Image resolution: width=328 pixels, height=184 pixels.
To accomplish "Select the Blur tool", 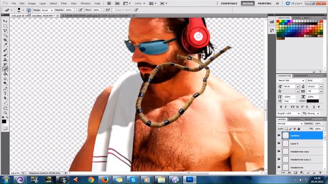I will coord(5,79).
